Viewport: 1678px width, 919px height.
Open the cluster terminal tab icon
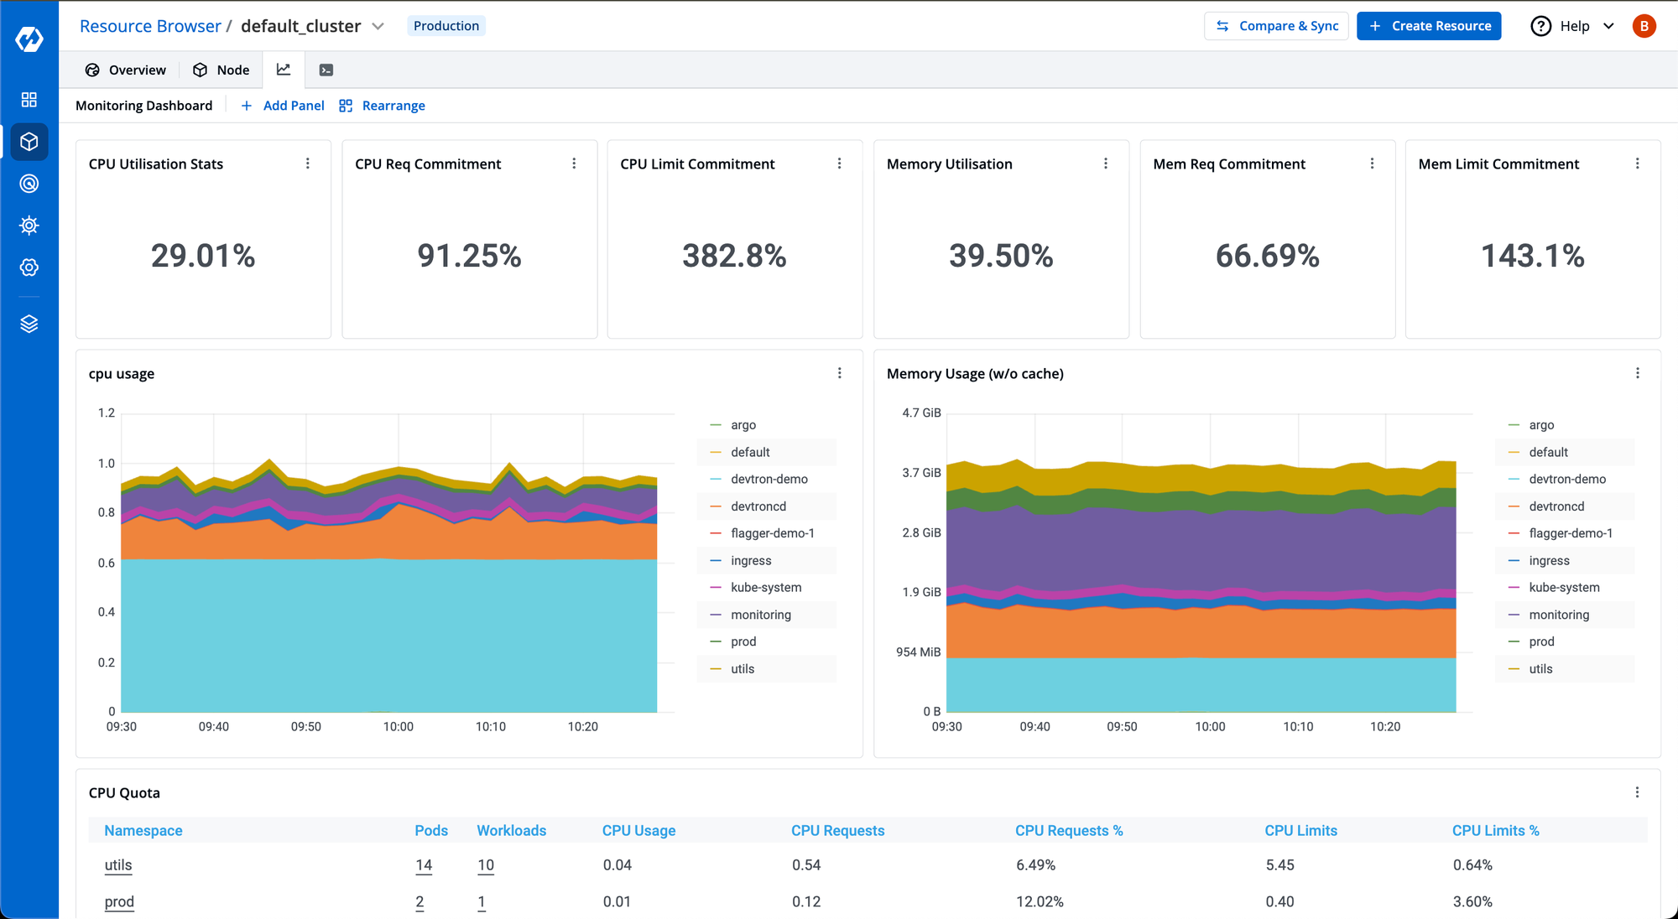pos(326,70)
